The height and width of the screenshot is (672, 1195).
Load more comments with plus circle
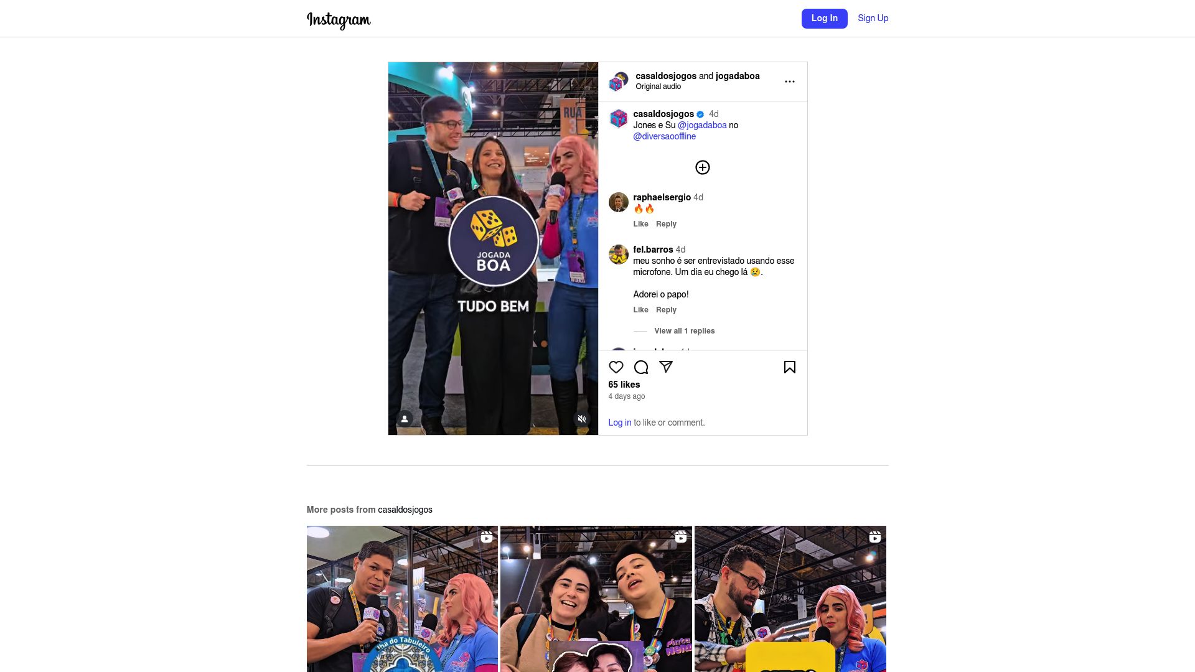702,167
